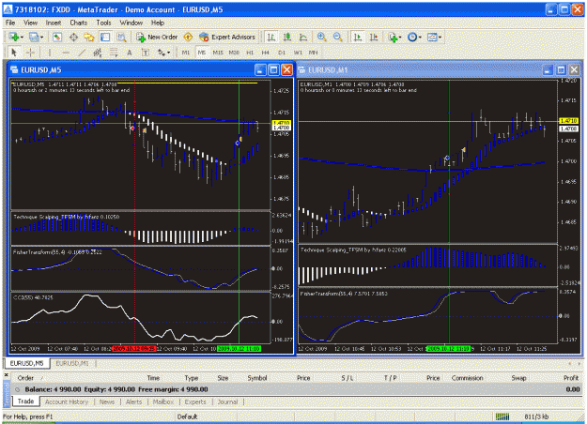This screenshot has width=587, height=424.
Task: Select the trendline drawing tool
Action: point(82,53)
